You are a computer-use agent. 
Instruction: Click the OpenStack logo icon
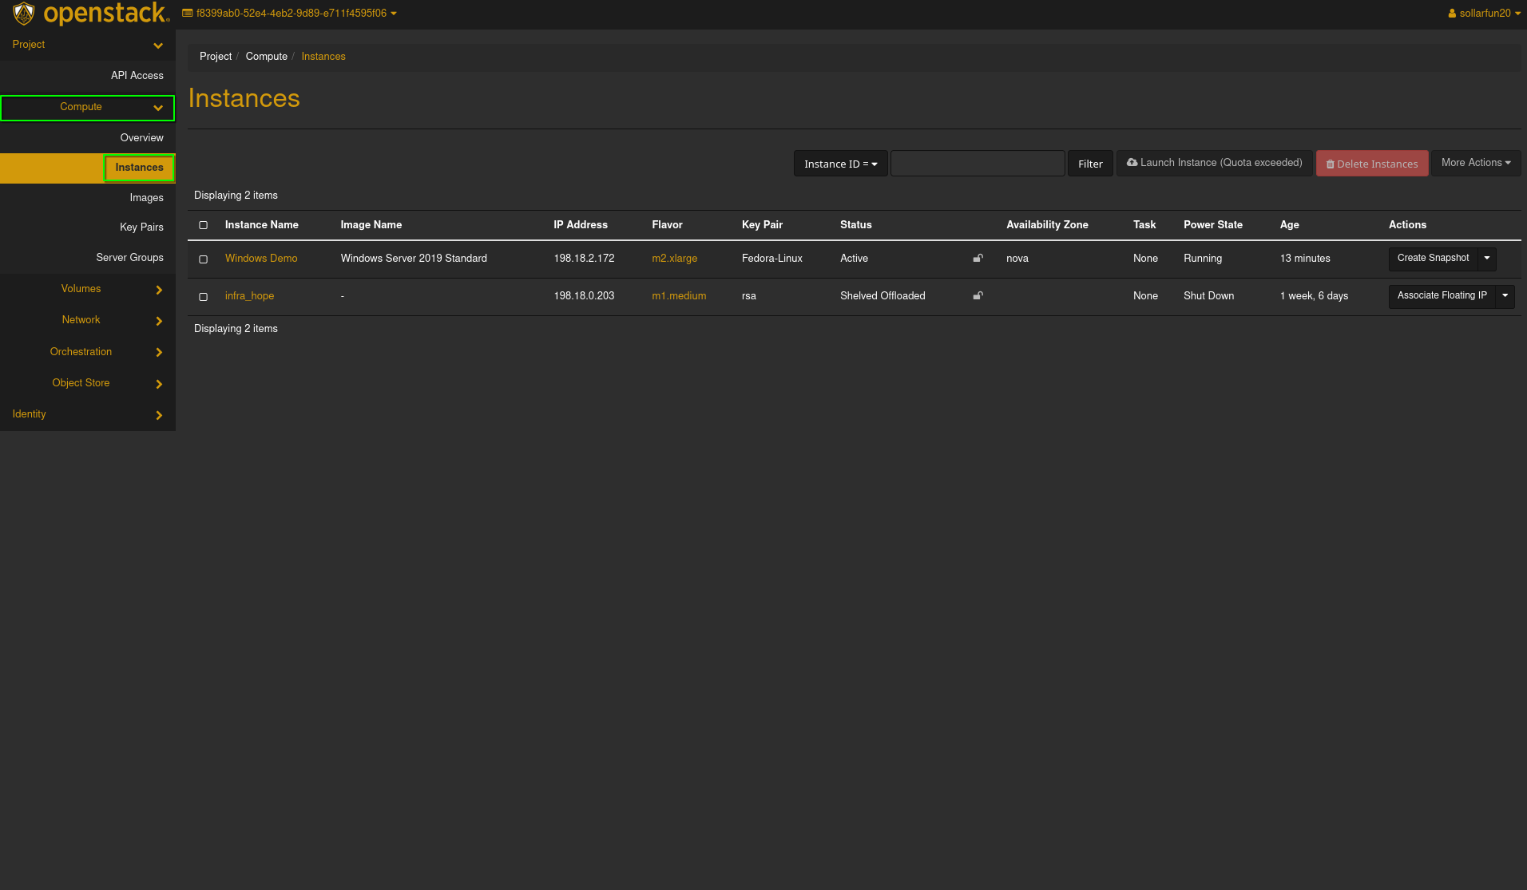(x=24, y=14)
